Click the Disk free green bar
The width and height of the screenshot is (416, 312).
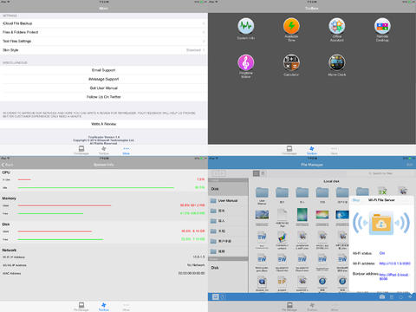[x=61, y=239]
